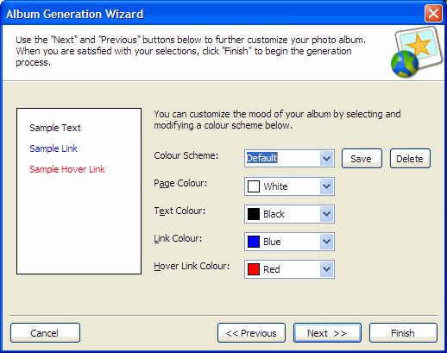Click the Default colour scheme text field

[282, 158]
